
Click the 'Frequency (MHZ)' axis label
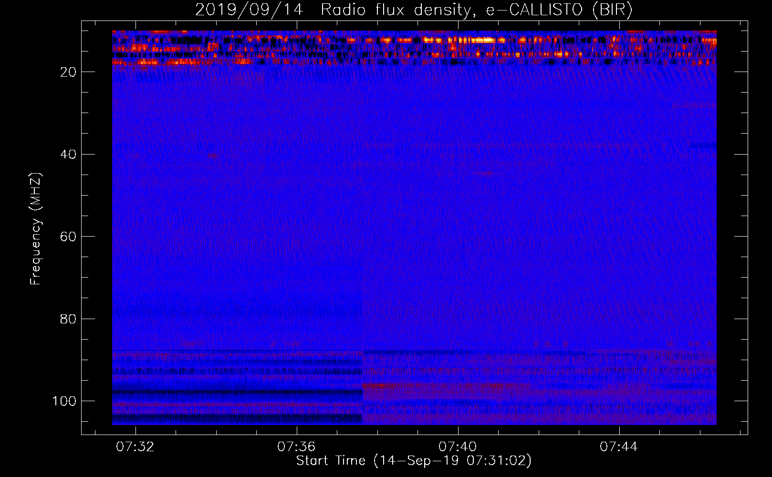coord(36,229)
